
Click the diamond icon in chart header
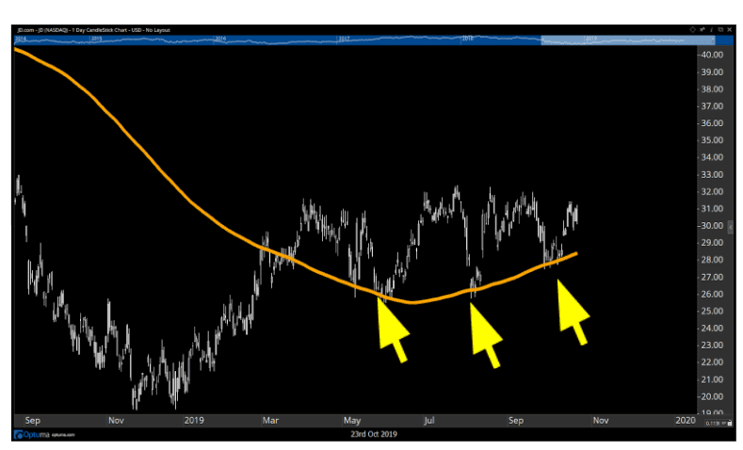pyautogui.click(x=692, y=30)
